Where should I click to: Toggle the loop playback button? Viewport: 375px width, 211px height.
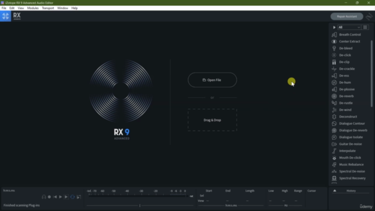point(73,197)
